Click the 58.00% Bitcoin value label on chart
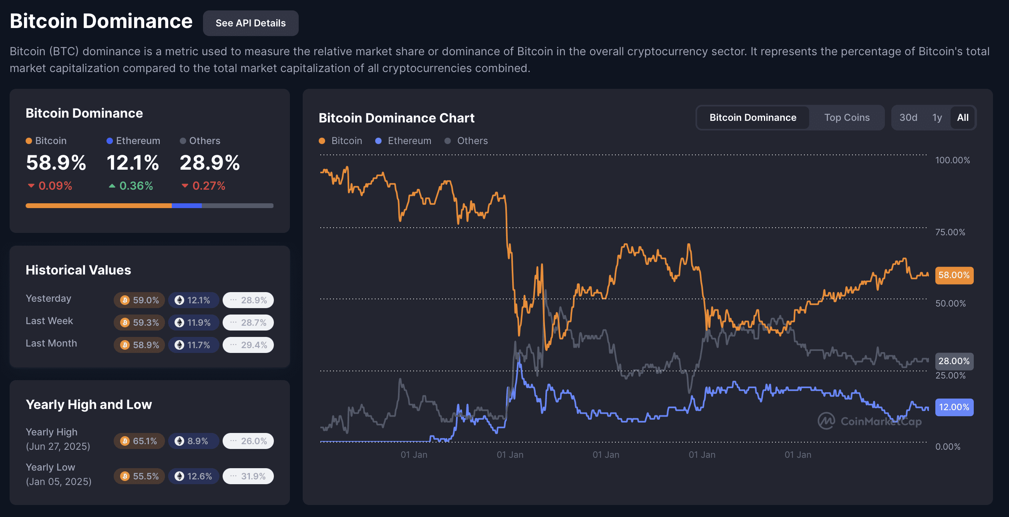 coord(954,275)
